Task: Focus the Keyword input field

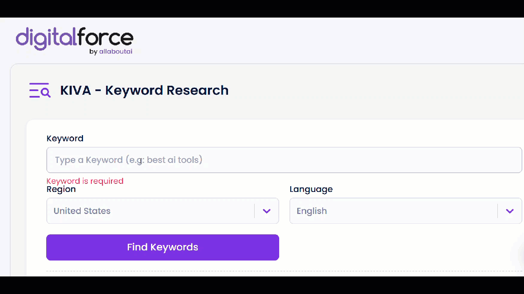Action: click(284, 160)
